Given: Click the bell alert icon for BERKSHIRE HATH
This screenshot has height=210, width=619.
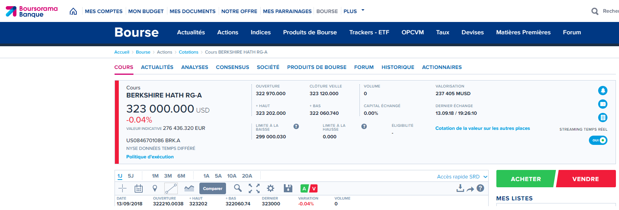Looking at the screenshot, I should click(603, 91).
